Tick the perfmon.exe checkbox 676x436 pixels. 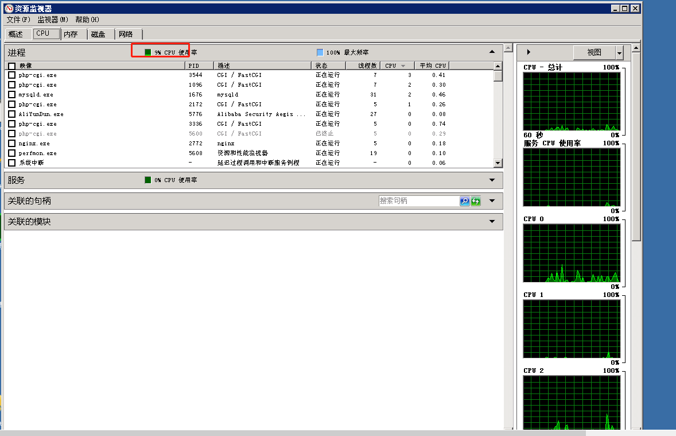[12, 153]
